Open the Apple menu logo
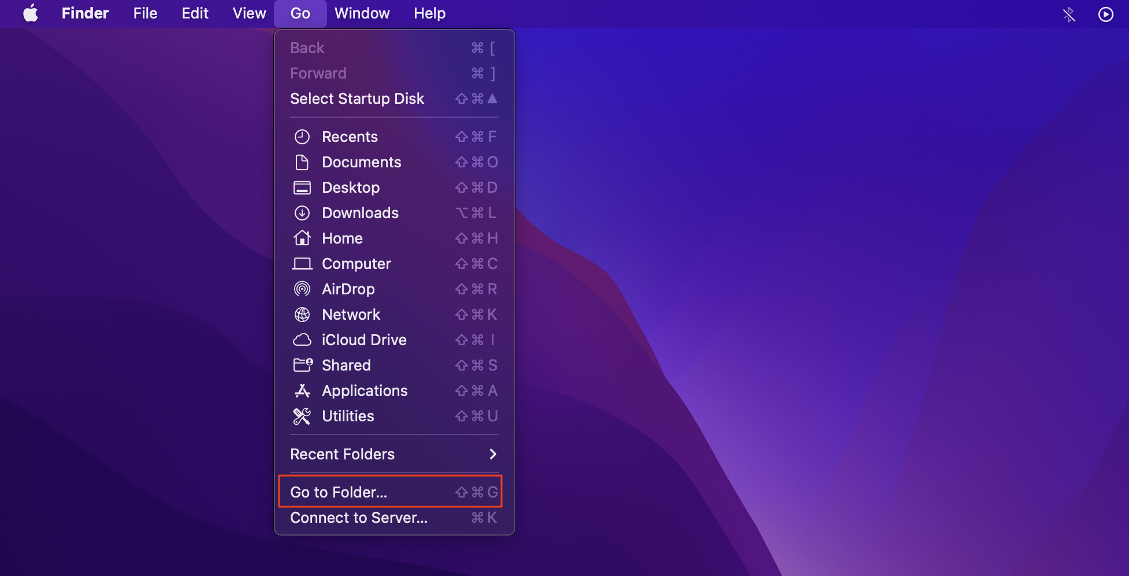 pyautogui.click(x=31, y=13)
